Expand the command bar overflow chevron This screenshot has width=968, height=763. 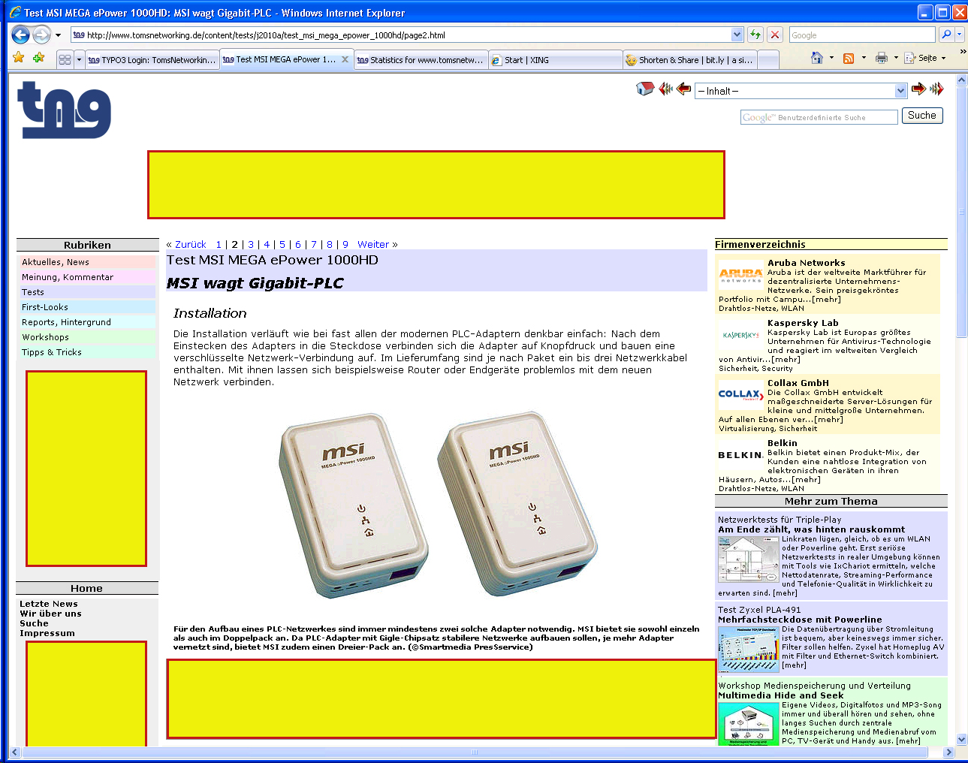point(962,53)
